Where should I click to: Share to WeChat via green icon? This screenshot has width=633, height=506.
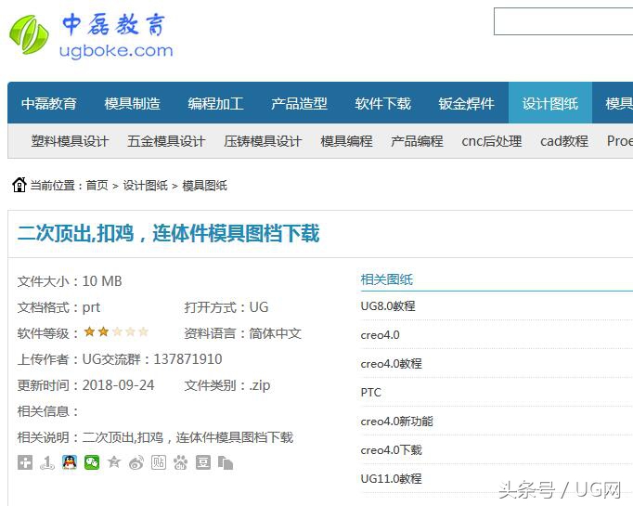[x=92, y=462]
